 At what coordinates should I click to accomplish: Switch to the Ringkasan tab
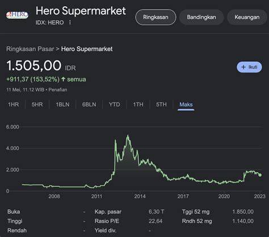pos(155,17)
